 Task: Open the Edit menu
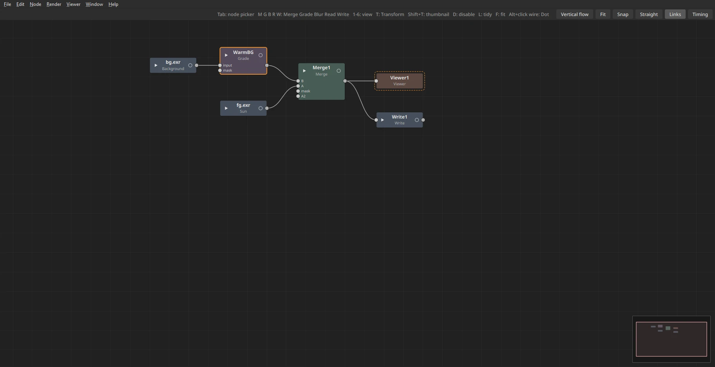(20, 4)
